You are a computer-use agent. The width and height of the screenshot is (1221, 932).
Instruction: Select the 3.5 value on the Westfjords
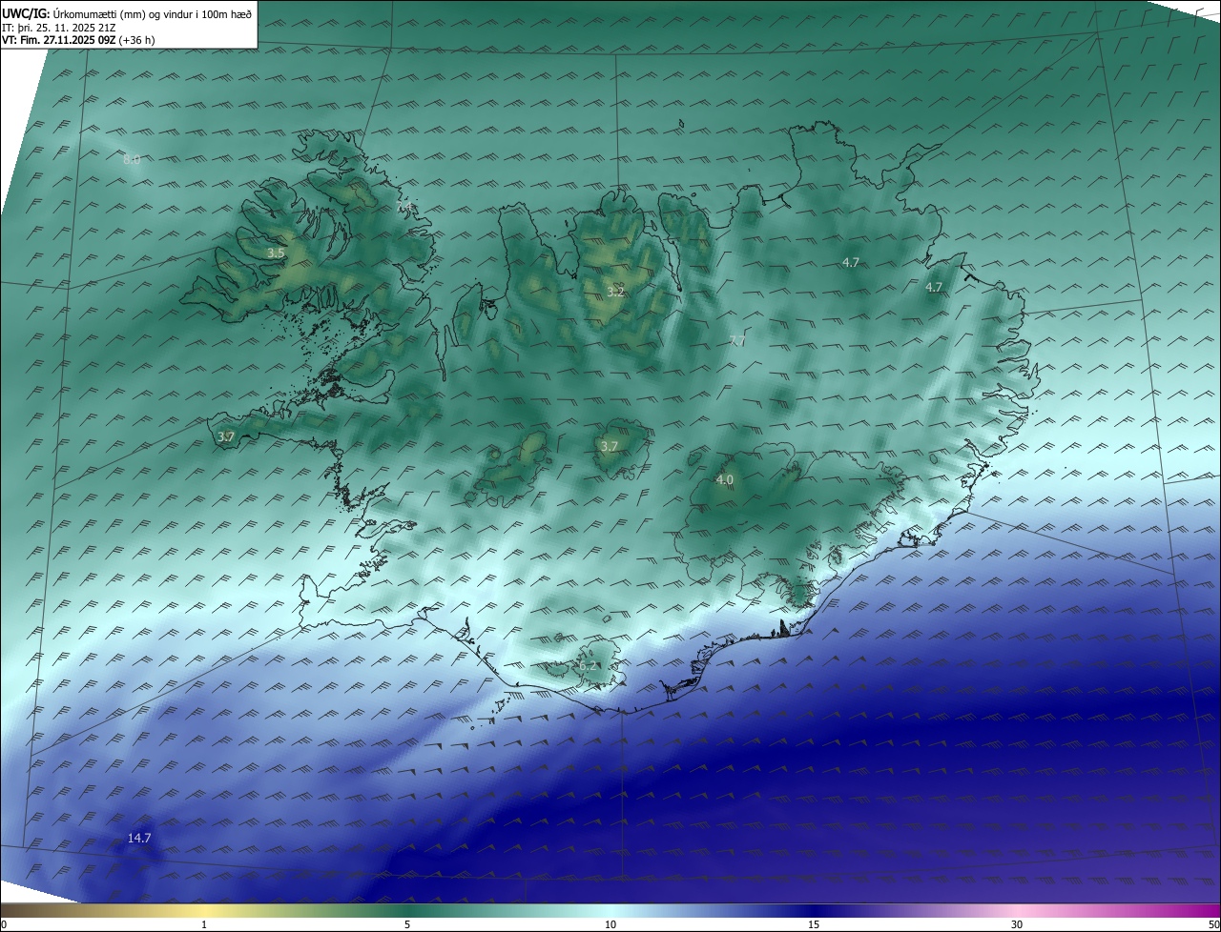pyautogui.click(x=276, y=253)
